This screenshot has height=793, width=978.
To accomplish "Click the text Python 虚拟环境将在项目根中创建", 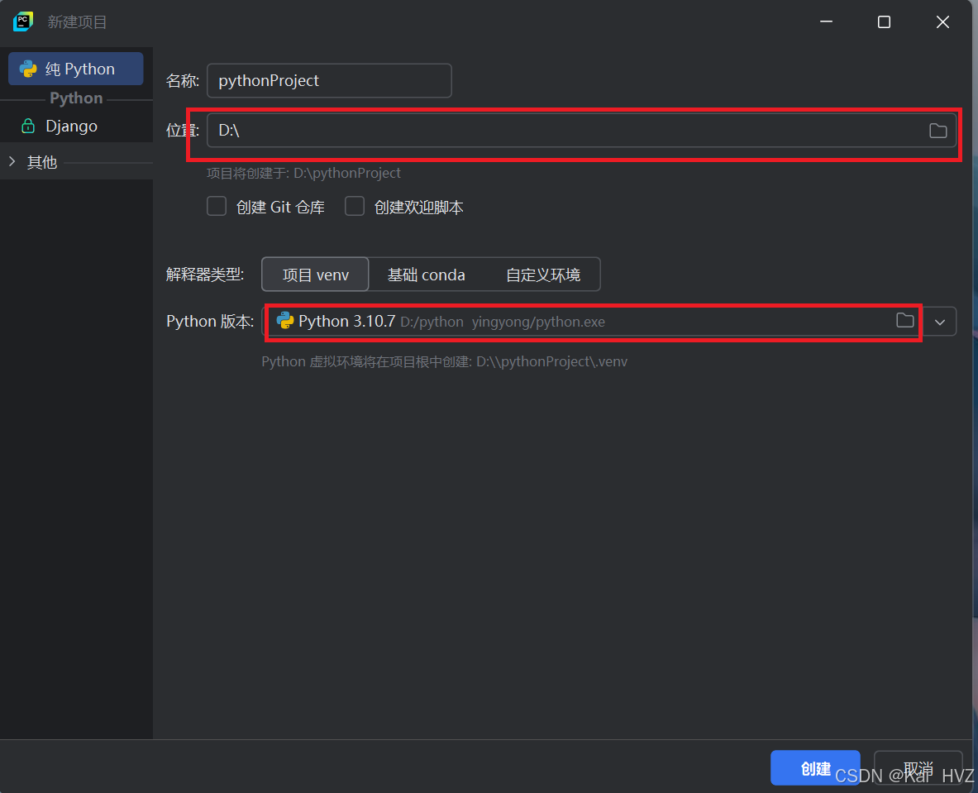I will pos(444,362).
